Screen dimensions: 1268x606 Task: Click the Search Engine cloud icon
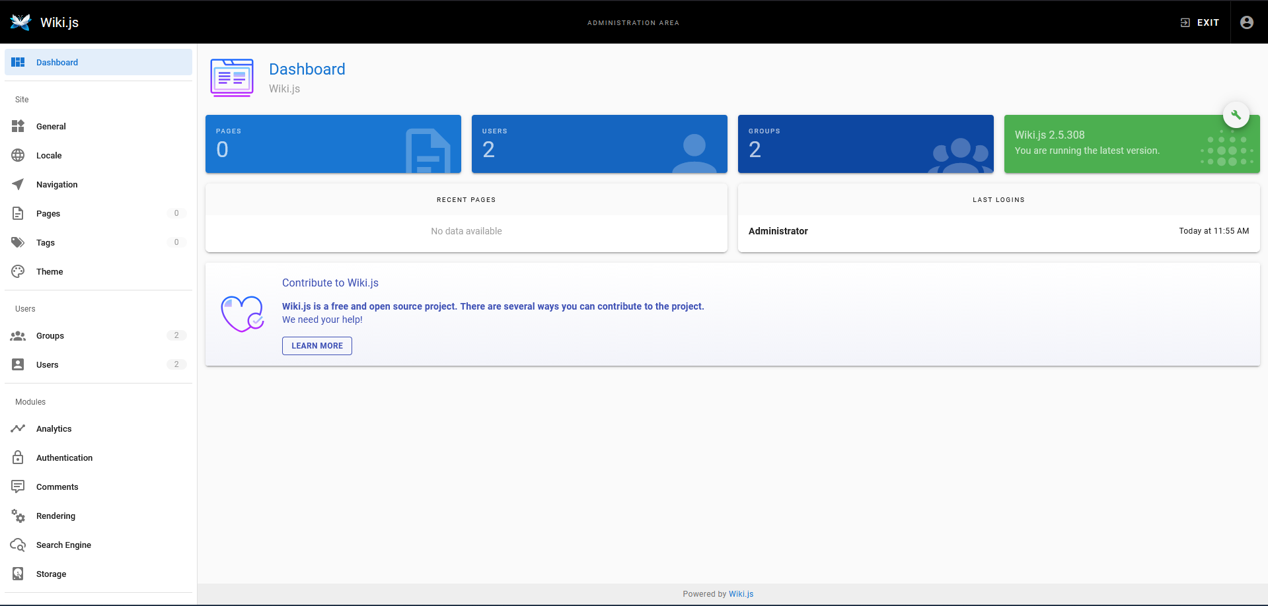18,545
